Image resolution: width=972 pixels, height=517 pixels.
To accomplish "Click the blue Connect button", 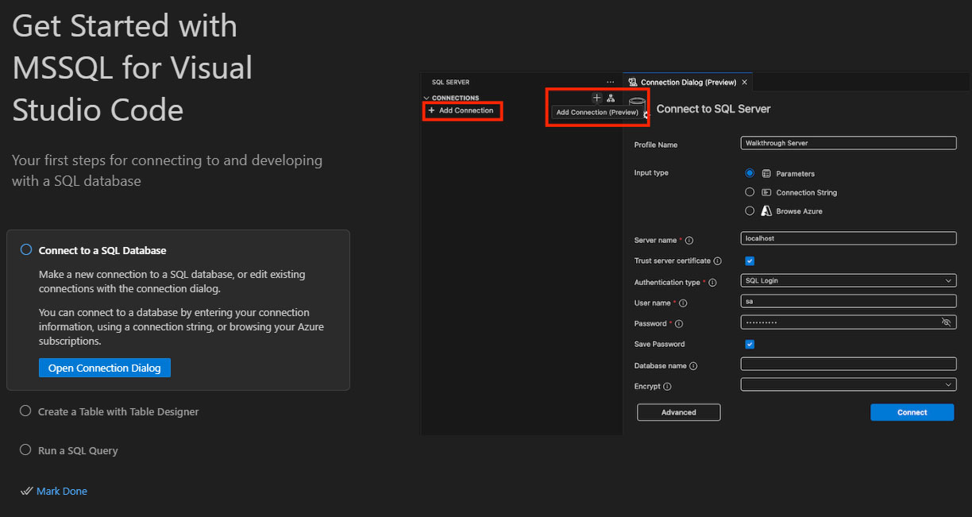I will point(912,412).
